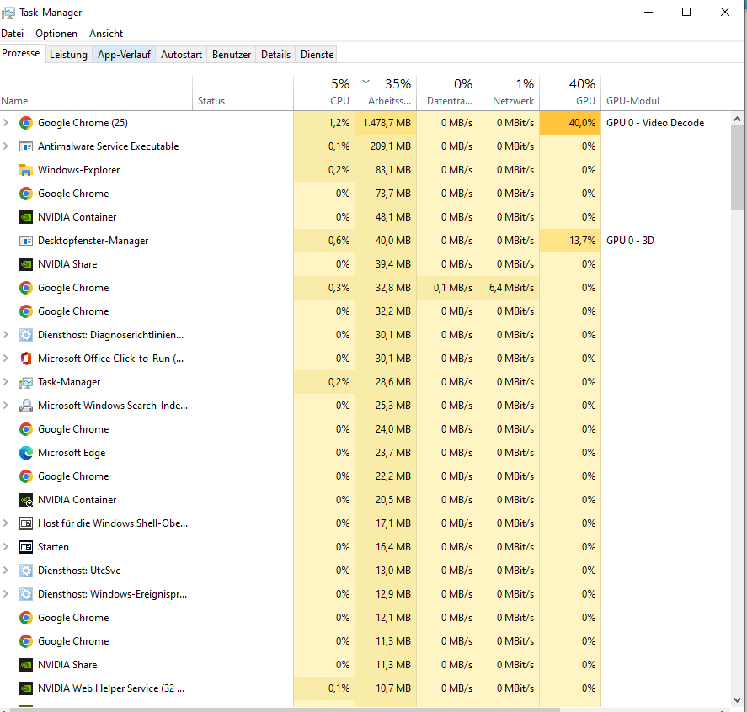Screen dimensions: 747x712
Task: Select the NVIDIA Container icon
Action: coord(25,216)
